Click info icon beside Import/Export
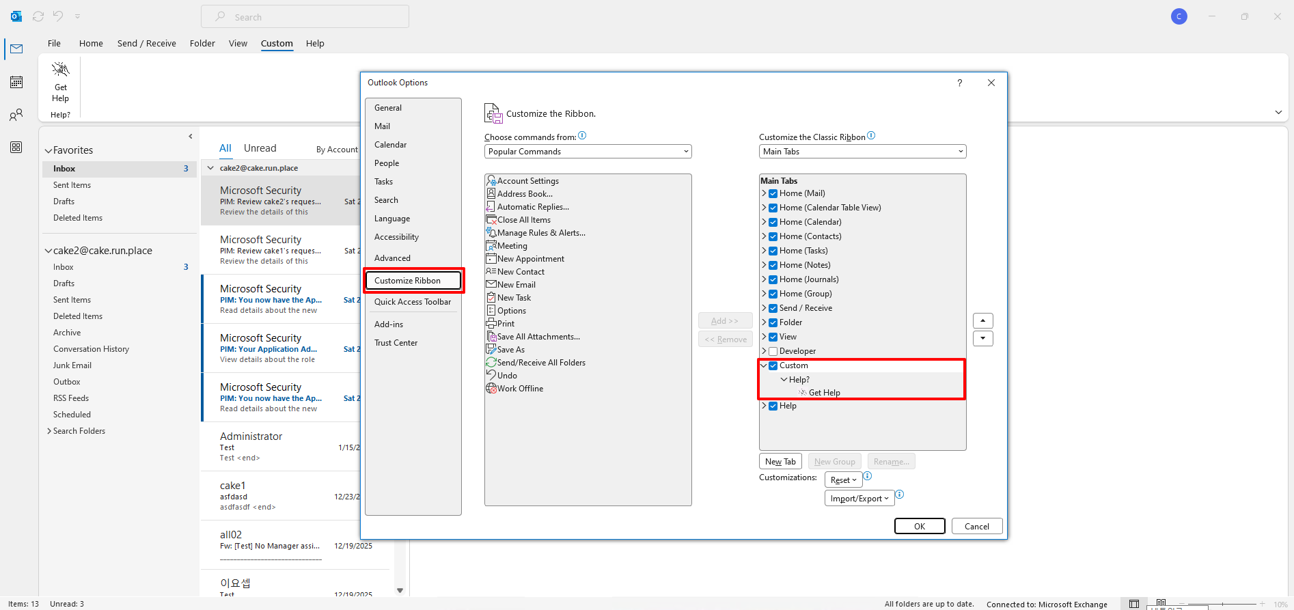This screenshot has height=610, width=1294. (x=900, y=495)
